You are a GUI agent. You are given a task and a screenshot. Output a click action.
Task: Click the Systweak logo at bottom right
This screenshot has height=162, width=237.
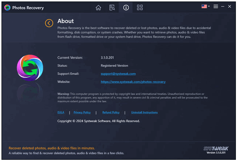pyautogui.click(x=216, y=148)
